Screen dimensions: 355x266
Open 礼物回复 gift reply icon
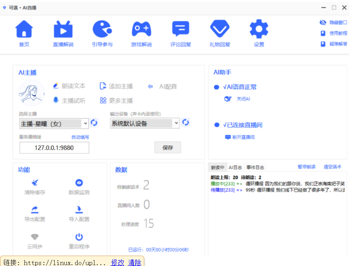[220, 30]
